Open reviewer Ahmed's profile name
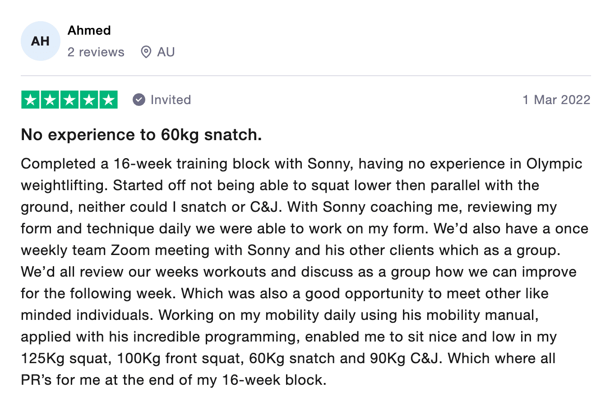The width and height of the screenshot is (610, 401). [89, 31]
